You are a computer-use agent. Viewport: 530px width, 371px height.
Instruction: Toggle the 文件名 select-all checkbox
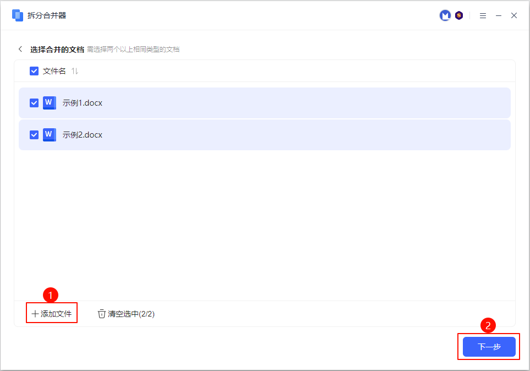point(34,71)
